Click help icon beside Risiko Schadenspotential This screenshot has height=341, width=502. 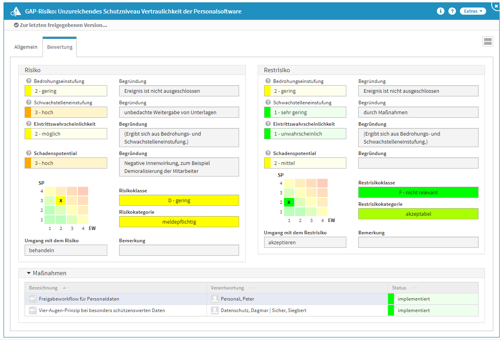pyautogui.click(x=29, y=153)
